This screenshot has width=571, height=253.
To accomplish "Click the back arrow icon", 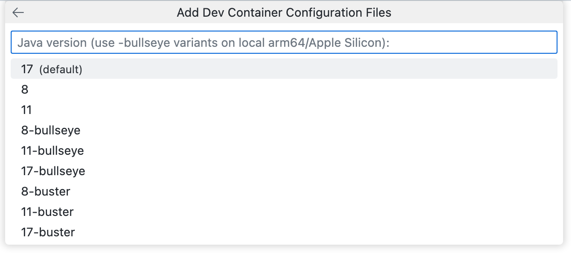I will click(18, 13).
